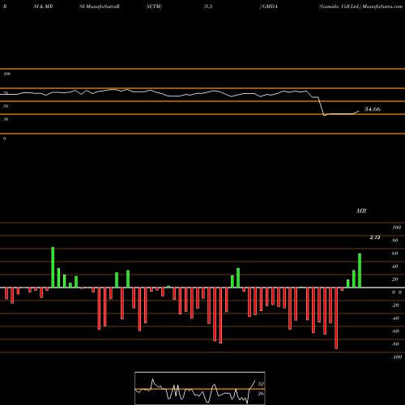The height and width of the screenshot is (405, 405).
Task: Click the 50 level label on RSI axis
Action: tap(6, 106)
